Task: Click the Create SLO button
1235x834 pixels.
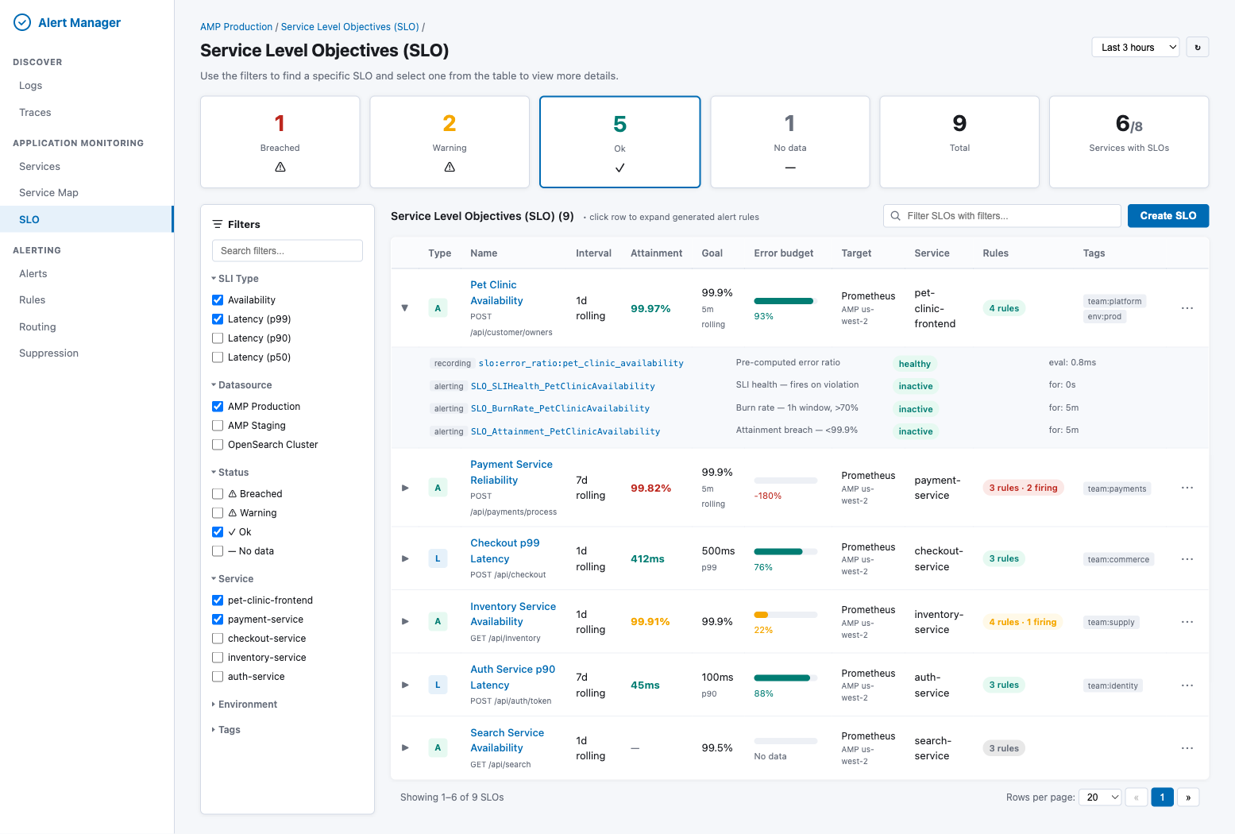Action: point(1167,215)
